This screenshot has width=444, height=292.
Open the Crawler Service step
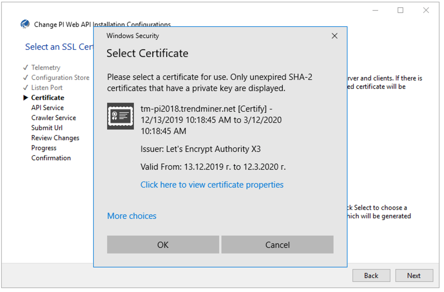[x=54, y=118]
